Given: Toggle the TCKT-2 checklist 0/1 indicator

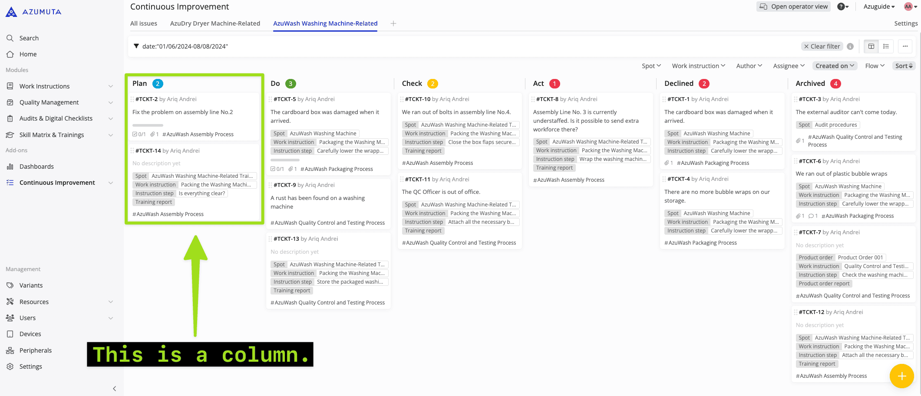Looking at the screenshot, I should [139, 134].
